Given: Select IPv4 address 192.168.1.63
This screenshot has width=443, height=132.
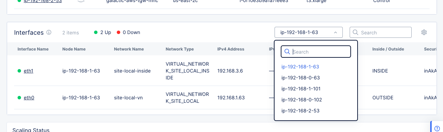Looking at the screenshot, I should [231, 98].
